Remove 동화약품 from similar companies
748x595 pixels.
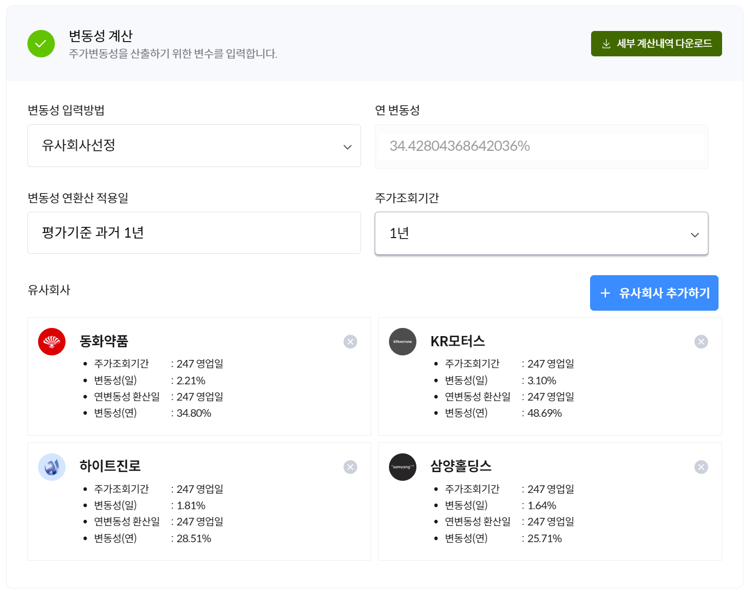(x=350, y=342)
